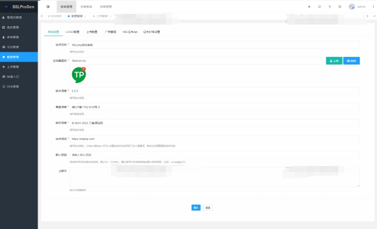This screenshot has width=377, height=229.
Task: Click the site name input field
Action: (x=215, y=45)
